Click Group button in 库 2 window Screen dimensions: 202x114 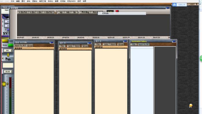point(121,44)
